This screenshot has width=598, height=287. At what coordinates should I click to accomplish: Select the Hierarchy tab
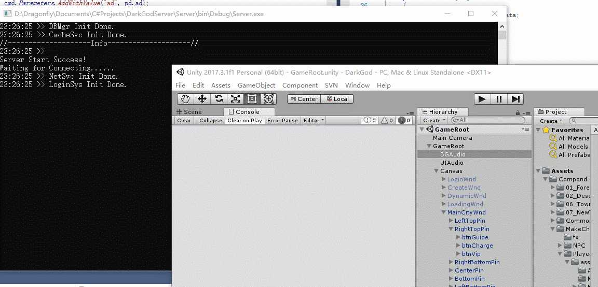[x=442, y=111]
